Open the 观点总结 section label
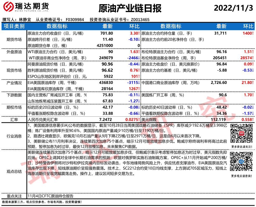Image resolution: width=256 pixels, height=207 pixels. click(x=14, y=171)
